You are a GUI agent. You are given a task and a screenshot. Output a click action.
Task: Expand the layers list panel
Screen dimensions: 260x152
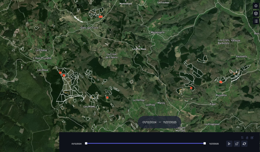tap(256, 21)
